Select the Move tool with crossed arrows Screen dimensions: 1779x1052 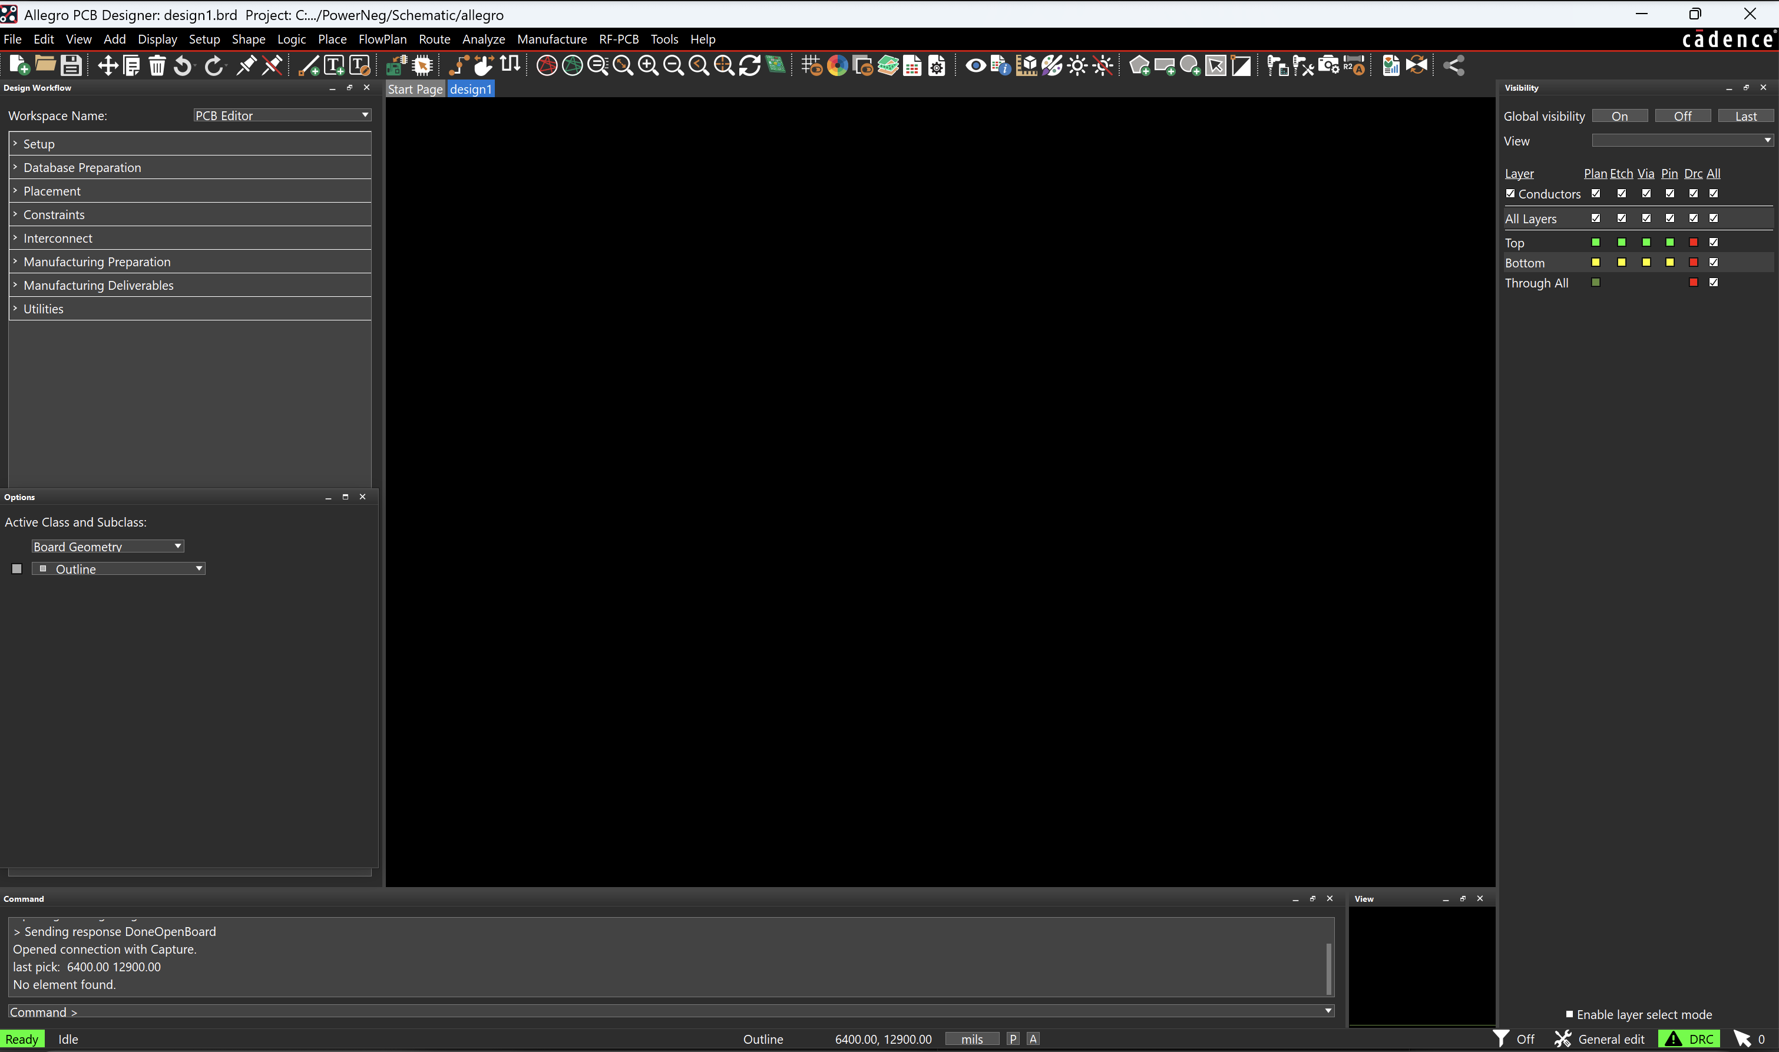tap(108, 65)
